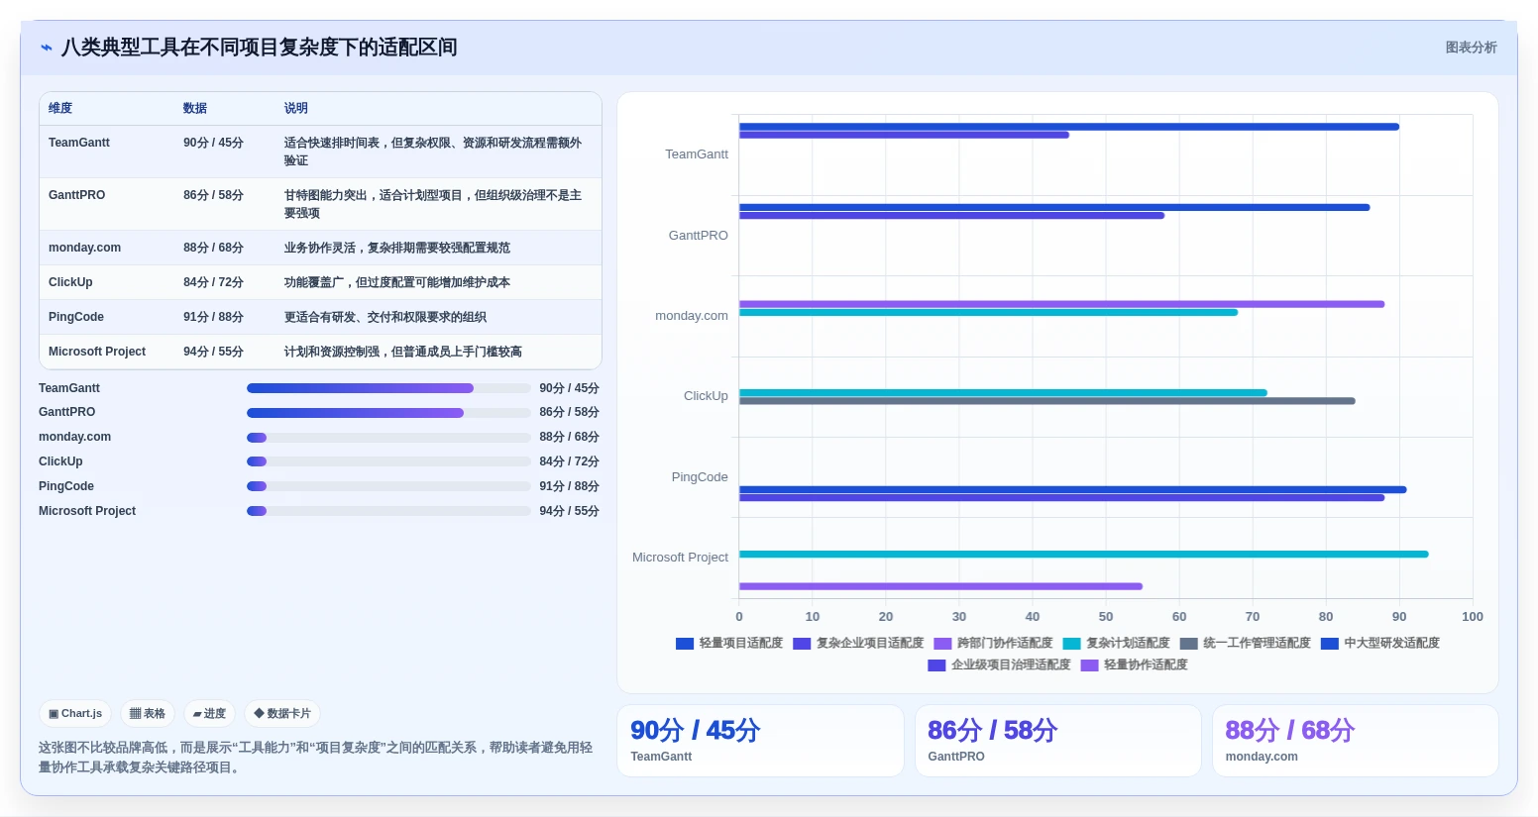Click the TeamGantt progress bar
This screenshot has width=1538, height=817.
coord(388,388)
